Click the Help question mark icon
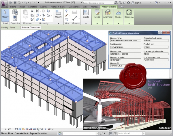This screenshot has width=173, height=136. pos(156,3)
